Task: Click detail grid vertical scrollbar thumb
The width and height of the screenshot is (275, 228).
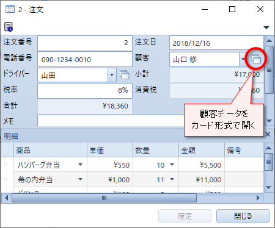Action: click(x=268, y=162)
